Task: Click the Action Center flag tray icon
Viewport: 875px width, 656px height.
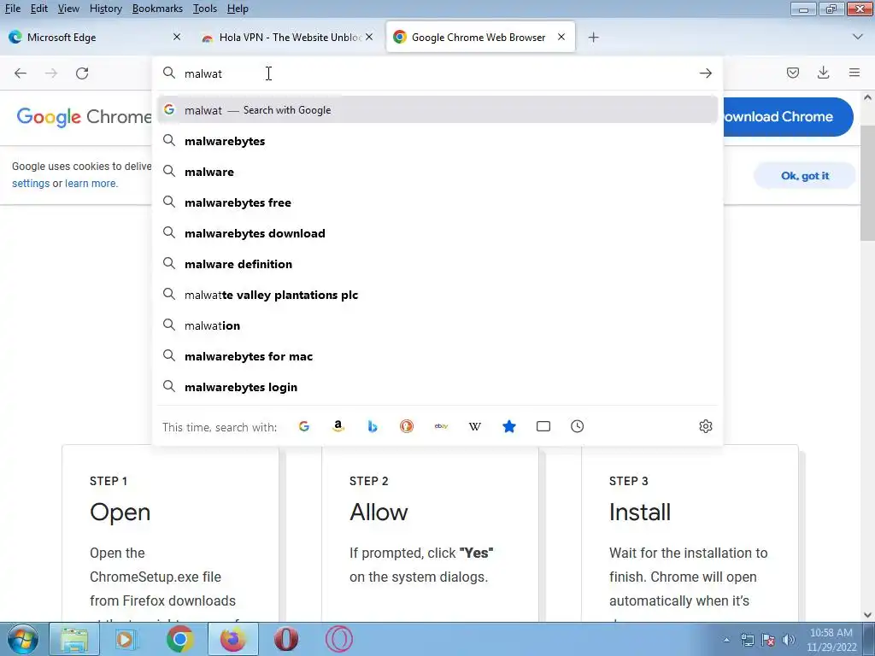Action: coord(768,640)
